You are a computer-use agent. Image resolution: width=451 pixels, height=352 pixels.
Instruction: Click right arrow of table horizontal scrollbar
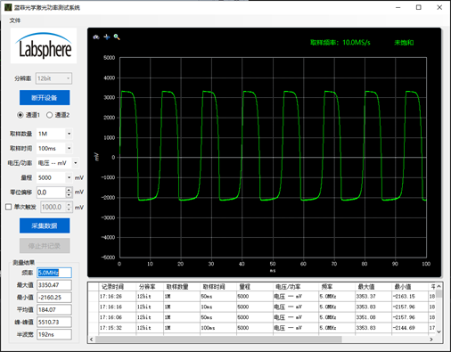pyautogui.click(x=431, y=340)
